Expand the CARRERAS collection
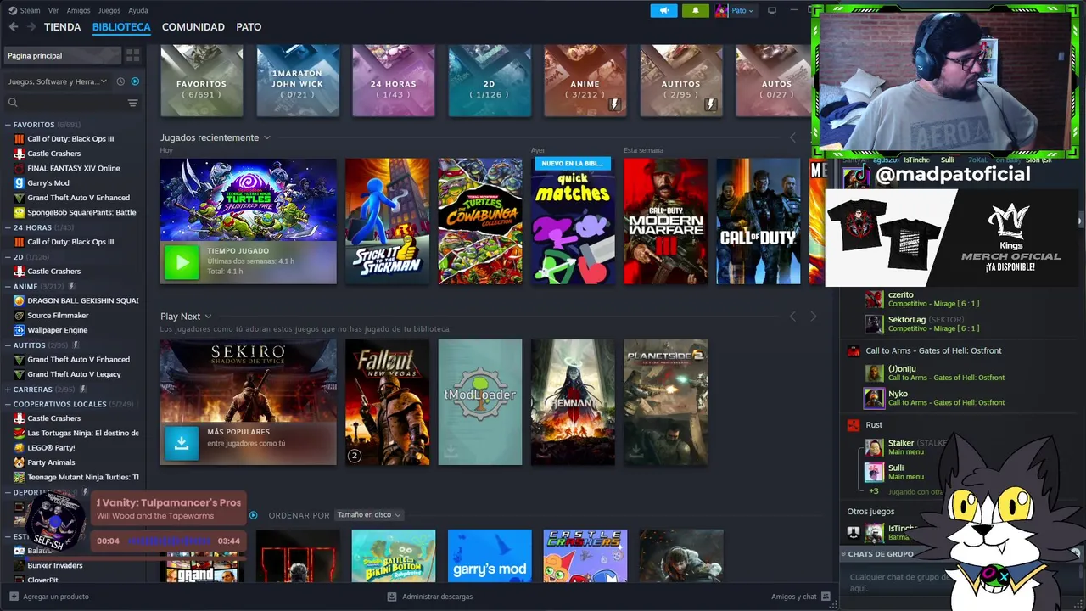Image resolution: width=1086 pixels, height=611 pixels. pyautogui.click(x=8, y=390)
